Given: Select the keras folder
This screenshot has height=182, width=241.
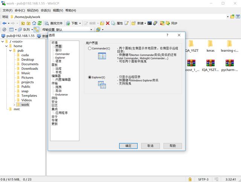Looking at the screenshot, I should click(210, 46).
